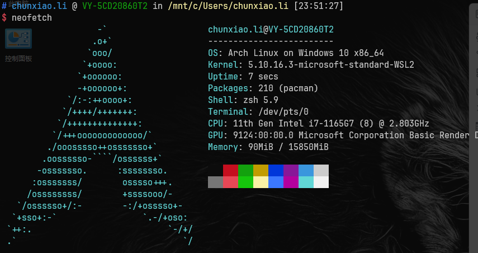
Task: Select the magenta color block
Action: click(x=291, y=182)
